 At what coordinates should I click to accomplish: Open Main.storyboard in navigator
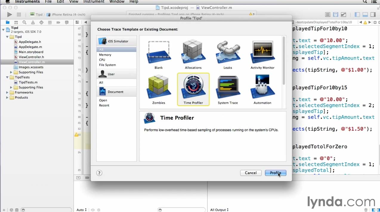click(31, 52)
